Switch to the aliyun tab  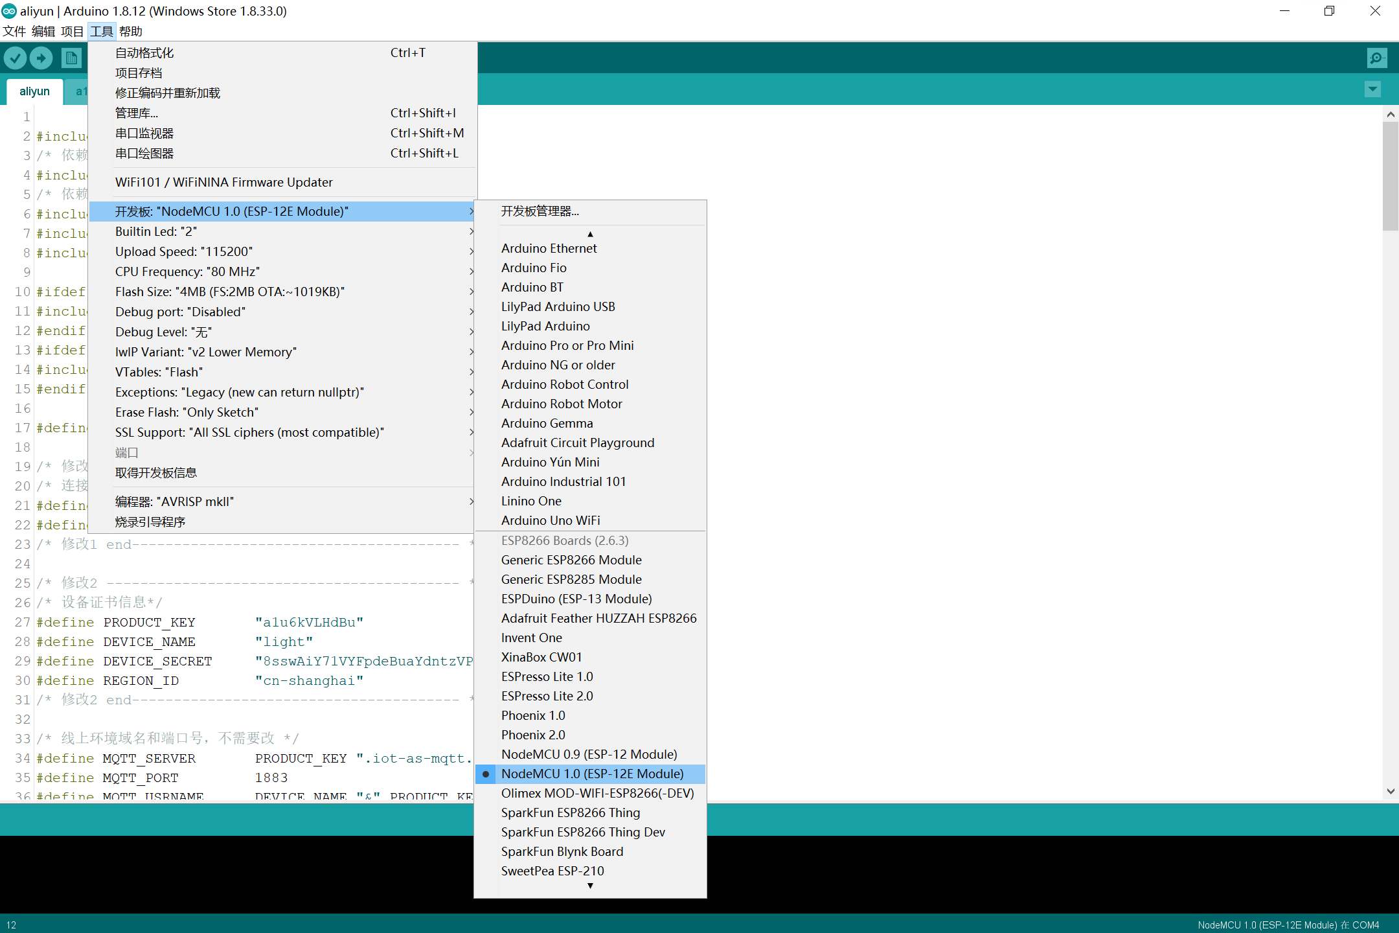click(x=34, y=91)
